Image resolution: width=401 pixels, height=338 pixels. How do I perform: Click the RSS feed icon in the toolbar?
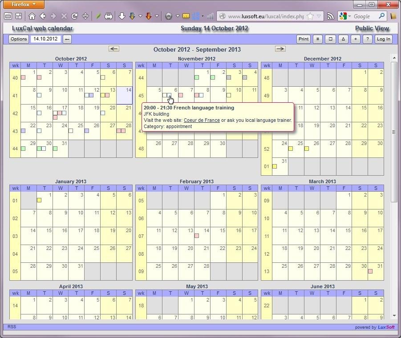pyautogui.click(x=330, y=16)
